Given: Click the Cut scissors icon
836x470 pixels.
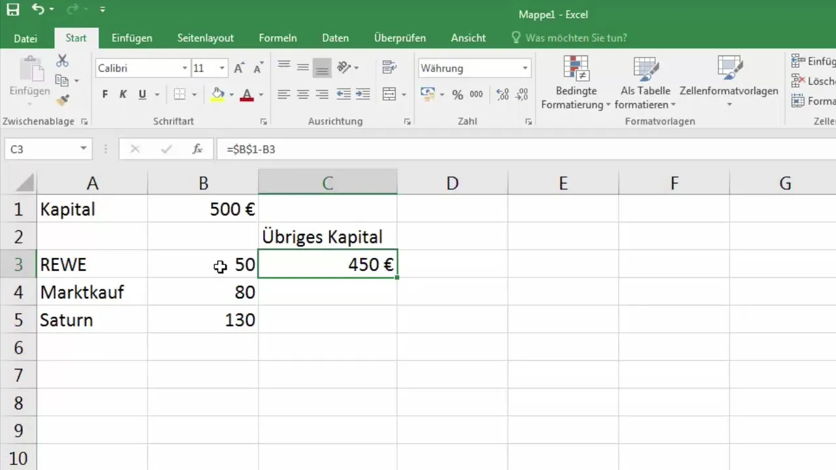Looking at the screenshot, I should pyautogui.click(x=62, y=61).
